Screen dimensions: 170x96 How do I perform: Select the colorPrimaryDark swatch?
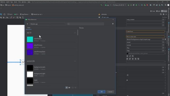click(30, 52)
